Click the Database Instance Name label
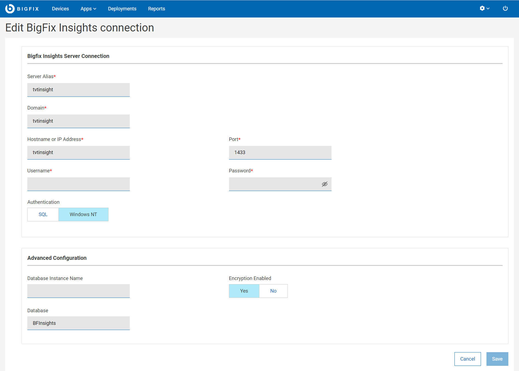Viewport: 519px width, 371px height. [55, 278]
